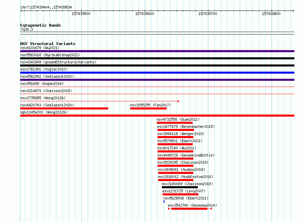Click the Cytogenetic Bands track title
304x222 pixels.
click(41, 25)
